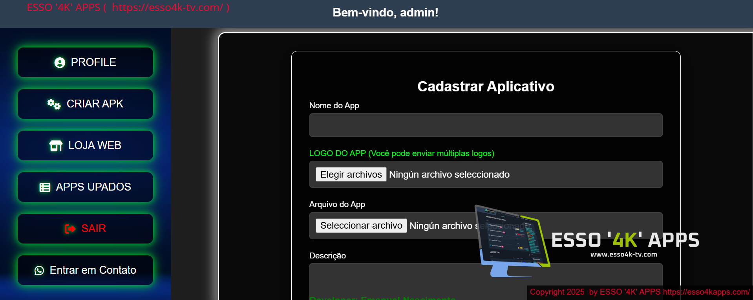Click the CRIAR APK gears icon
753x300 pixels.
tap(54, 104)
